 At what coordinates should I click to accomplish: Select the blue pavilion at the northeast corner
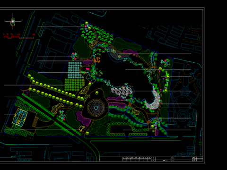pyautogui.click(x=167, y=63)
